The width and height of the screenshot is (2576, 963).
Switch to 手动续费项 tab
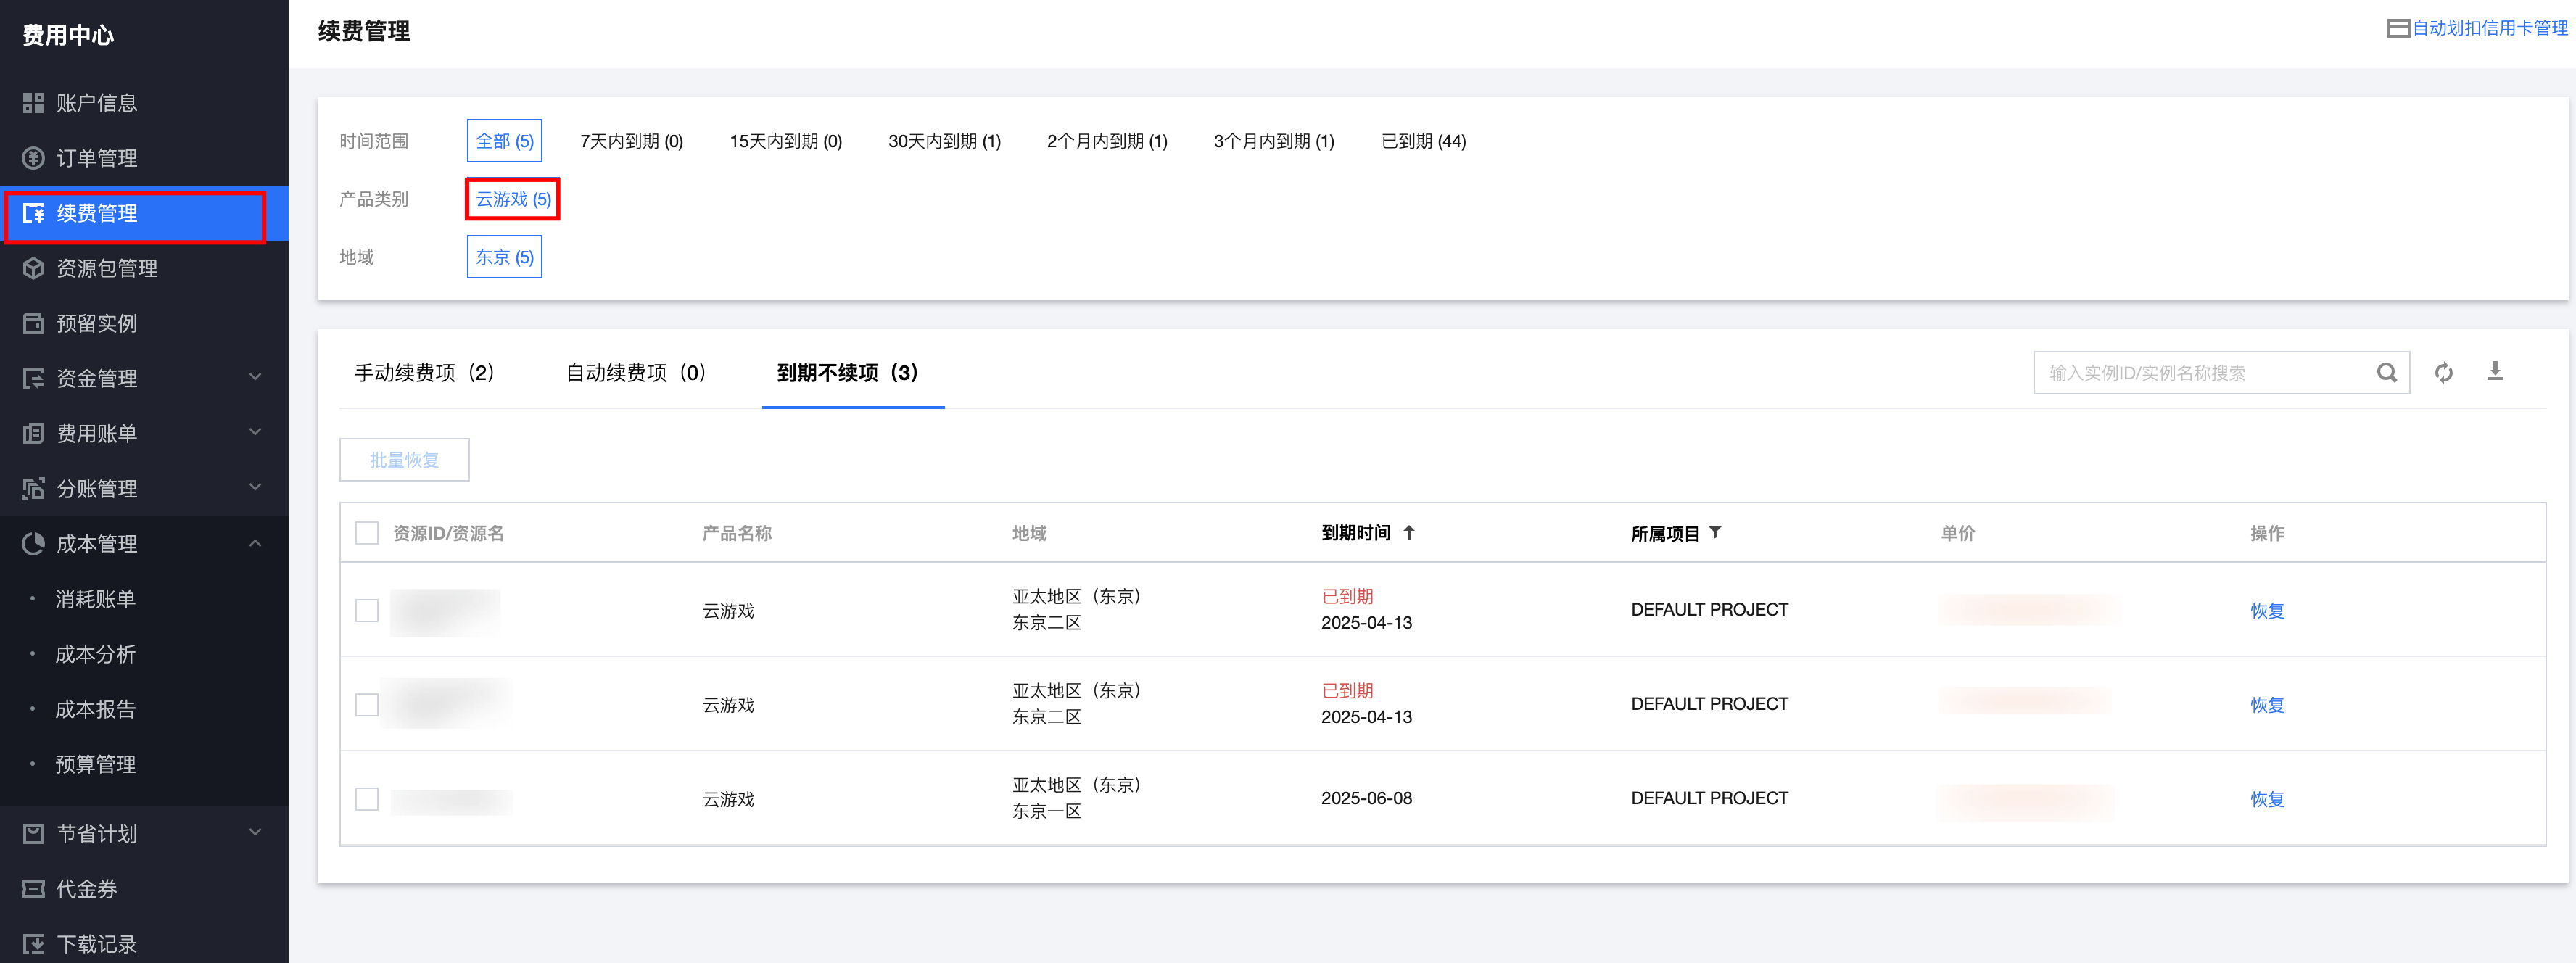point(424,373)
